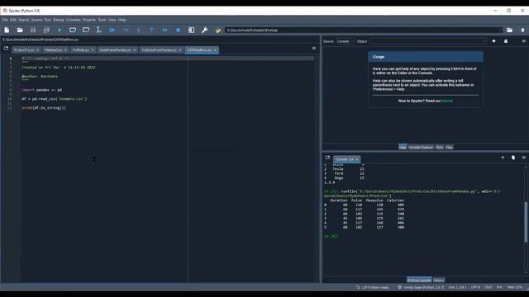Open the Spyder tutorial link
The height and width of the screenshot is (297, 529).
coord(447,101)
